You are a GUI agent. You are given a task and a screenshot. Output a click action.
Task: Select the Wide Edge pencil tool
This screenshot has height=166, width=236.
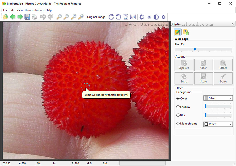(177, 32)
